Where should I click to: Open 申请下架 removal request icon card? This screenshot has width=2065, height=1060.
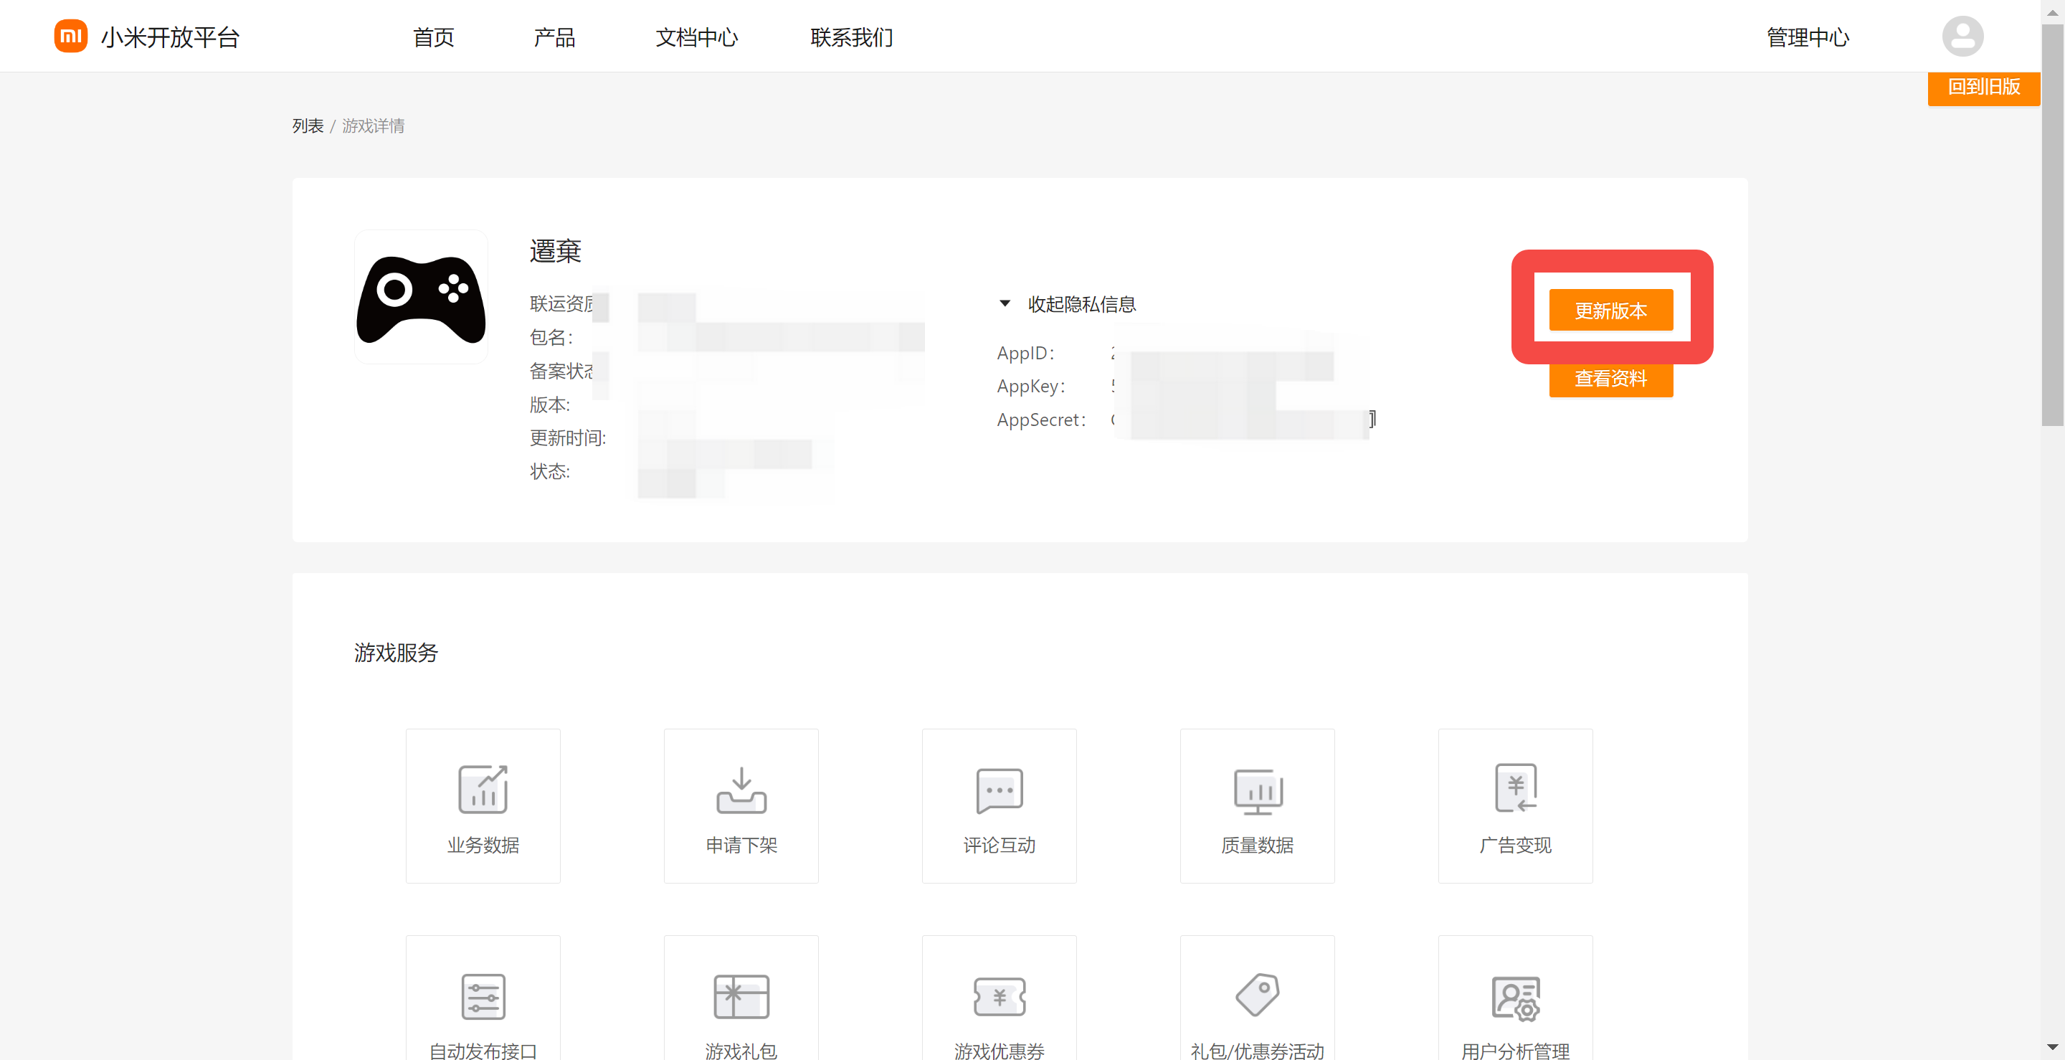click(741, 806)
